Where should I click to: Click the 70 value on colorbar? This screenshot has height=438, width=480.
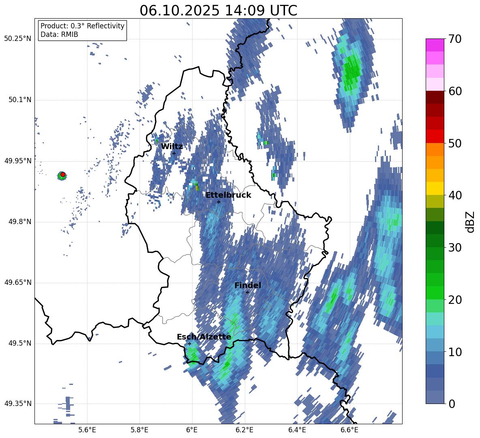pyautogui.click(x=455, y=39)
